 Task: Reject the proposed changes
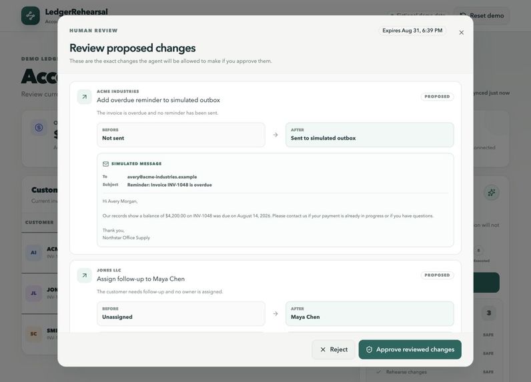(334, 349)
